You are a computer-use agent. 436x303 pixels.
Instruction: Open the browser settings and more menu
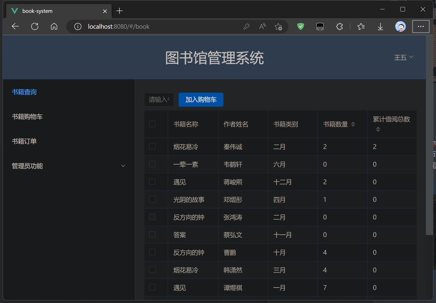(x=421, y=26)
